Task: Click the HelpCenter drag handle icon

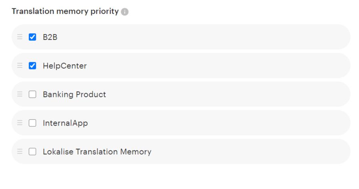Action: 20,66
